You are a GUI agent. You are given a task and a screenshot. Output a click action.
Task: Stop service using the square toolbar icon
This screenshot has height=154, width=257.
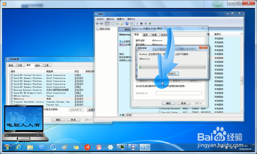[x=141, y=24]
